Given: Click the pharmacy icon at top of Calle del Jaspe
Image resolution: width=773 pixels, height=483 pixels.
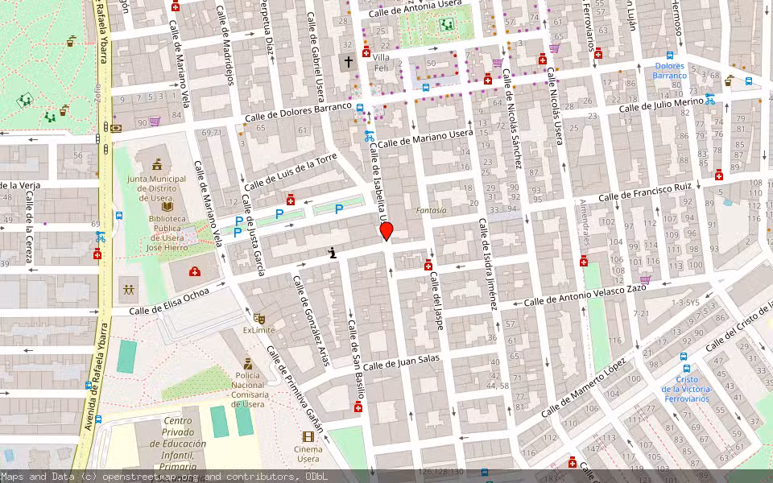Looking at the screenshot, I should point(428,265).
